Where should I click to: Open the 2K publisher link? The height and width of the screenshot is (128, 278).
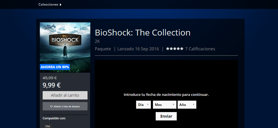point(97,41)
